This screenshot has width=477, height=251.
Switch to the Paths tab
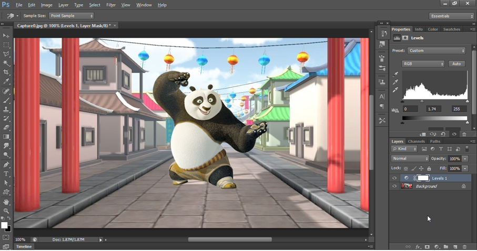pos(435,141)
